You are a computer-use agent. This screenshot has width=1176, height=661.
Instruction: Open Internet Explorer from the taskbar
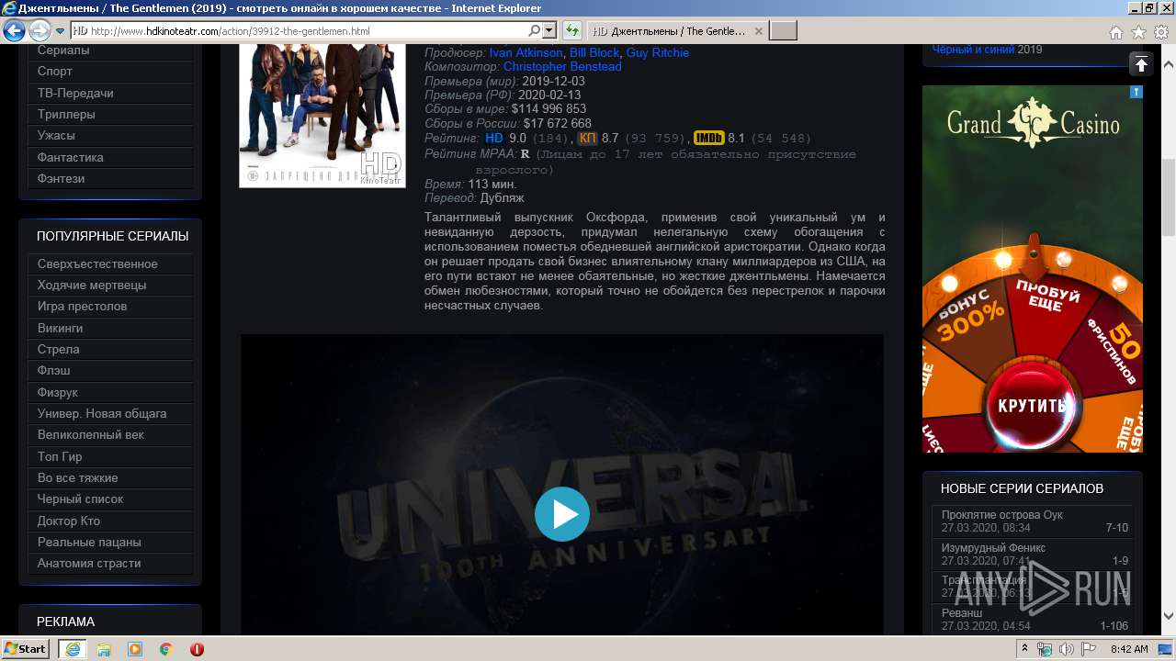[x=73, y=648]
